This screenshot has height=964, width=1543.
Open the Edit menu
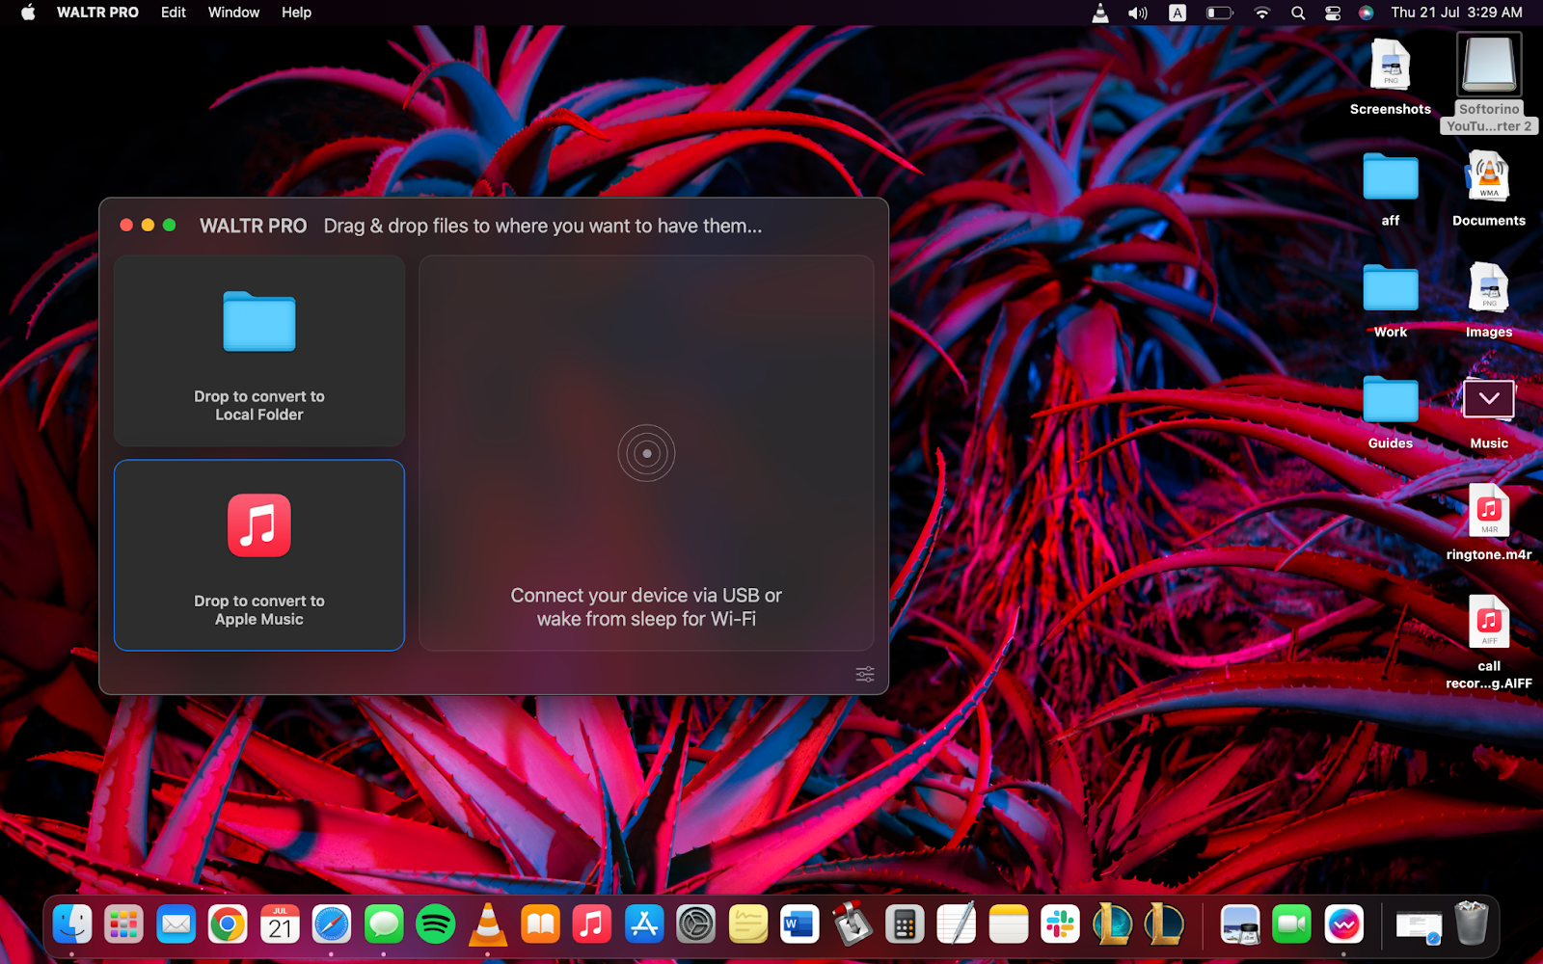coord(174,13)
